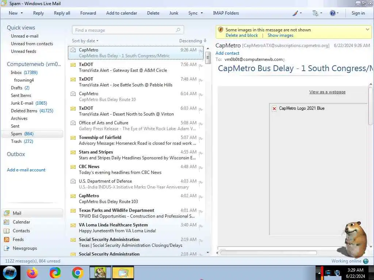This screenshot has height=280, width=374.
Task: Click the Show images link
Action: (280, 35)
